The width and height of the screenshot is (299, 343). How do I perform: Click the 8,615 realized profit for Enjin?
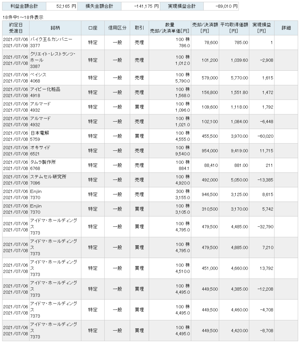[267, 195]
